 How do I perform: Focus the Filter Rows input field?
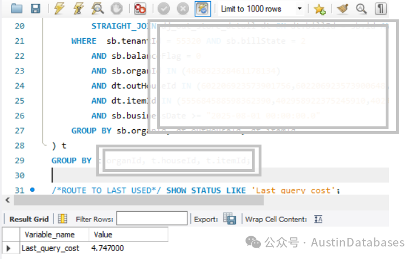tap(152, 218)
